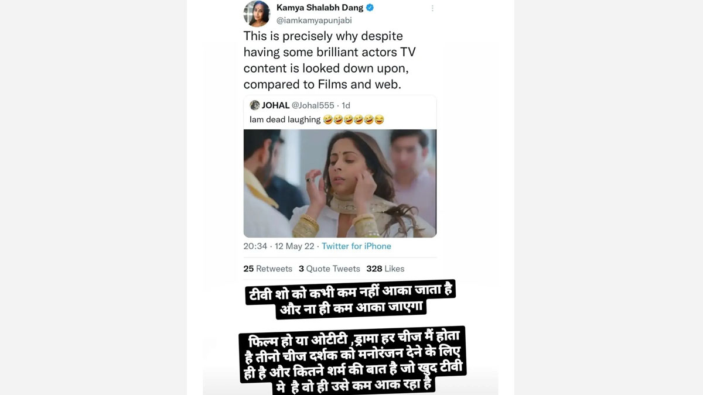Click the @Johal555 handle
This screenshot has width=703, height=395.
click(x=313, y=105)
